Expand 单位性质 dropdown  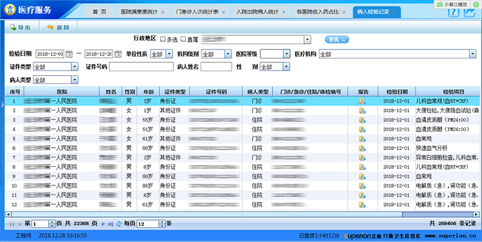[170, 54]
